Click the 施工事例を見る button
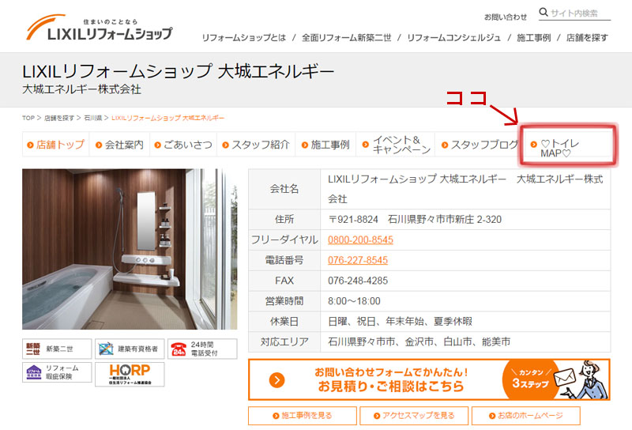632x430 pixels. pyautogui.click(x=303, y=416)
